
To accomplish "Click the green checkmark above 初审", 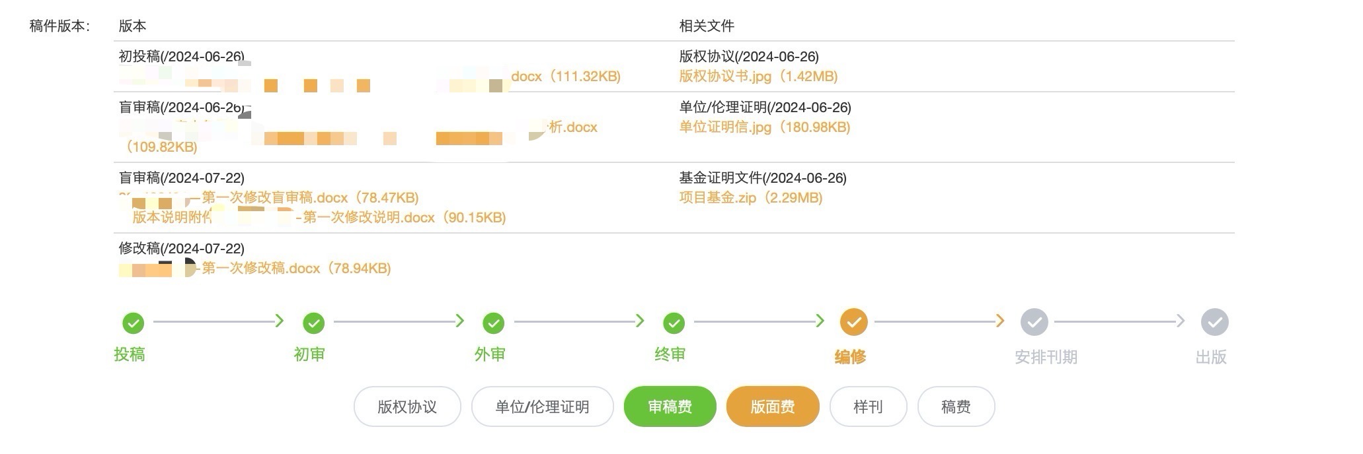I will tap(313, 323).
